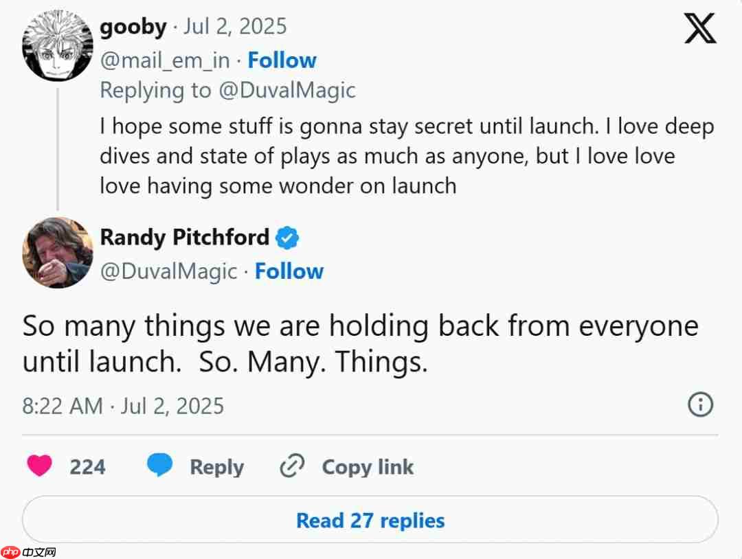
Task: Click the 224 likes count
Action: [87, 467]
